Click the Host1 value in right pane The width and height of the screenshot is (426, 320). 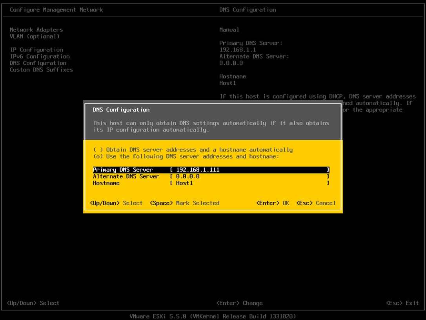[x=228, y=83]
